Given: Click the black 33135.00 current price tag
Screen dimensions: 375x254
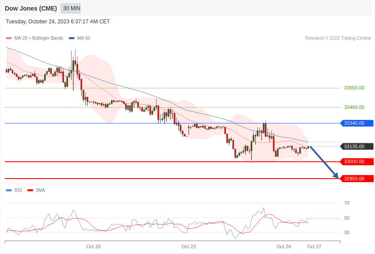Looking at the screenshot, I should 356,146.
